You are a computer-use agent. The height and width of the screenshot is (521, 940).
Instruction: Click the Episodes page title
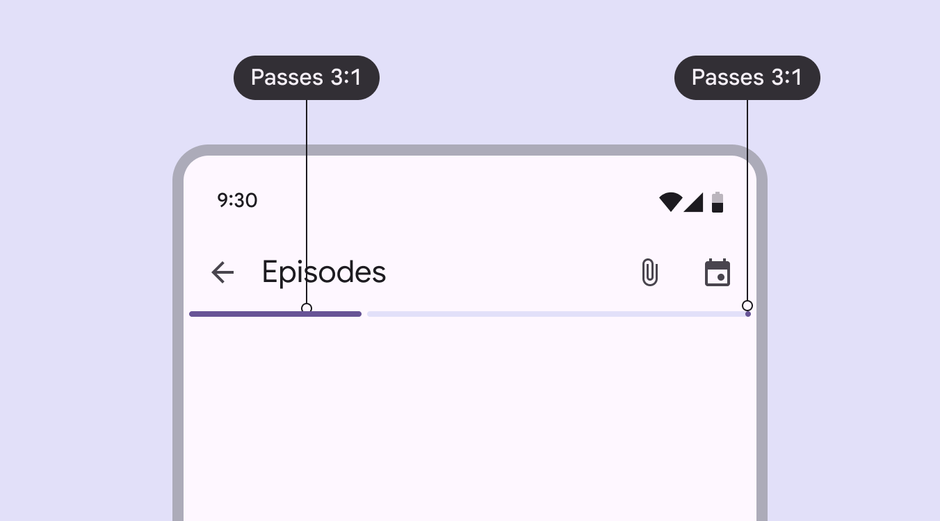click(324, 272)
